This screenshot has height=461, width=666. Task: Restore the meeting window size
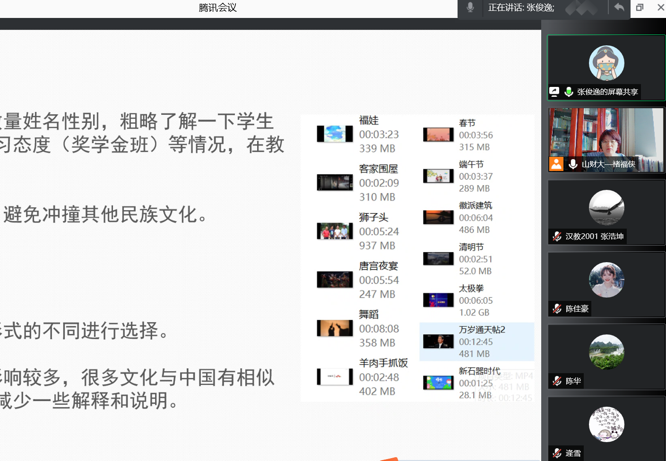tap(640, 8)
